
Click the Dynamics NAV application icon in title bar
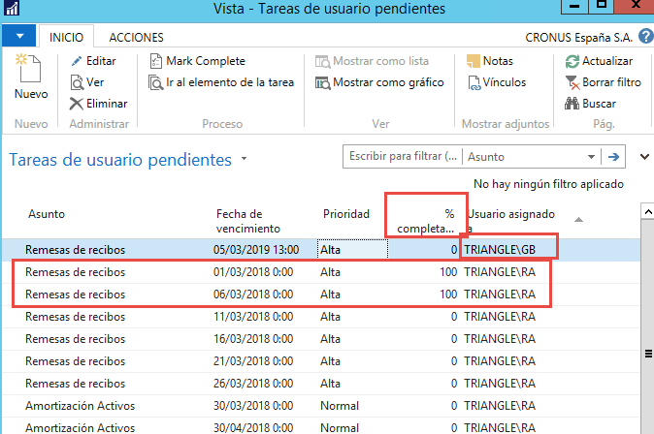[12, 8]
